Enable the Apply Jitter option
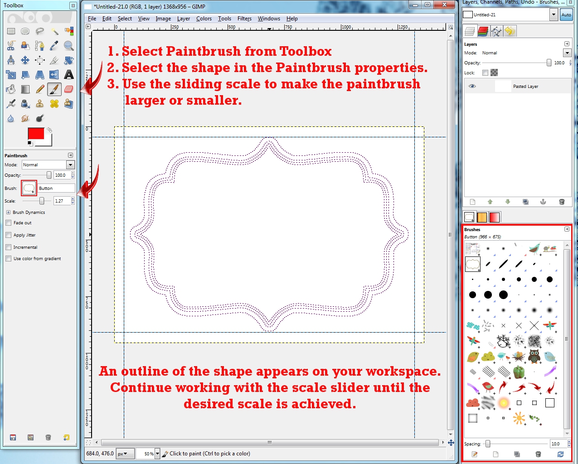 (8, 235)
